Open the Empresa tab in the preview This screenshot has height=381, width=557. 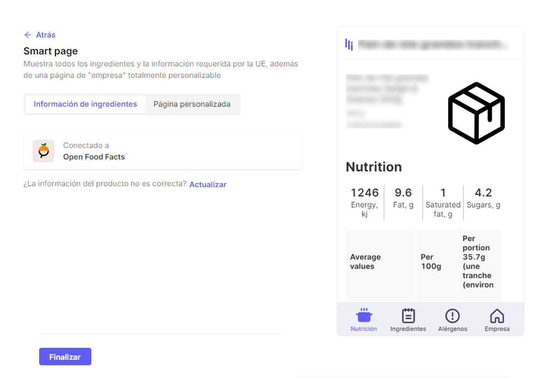pos(497,320)
